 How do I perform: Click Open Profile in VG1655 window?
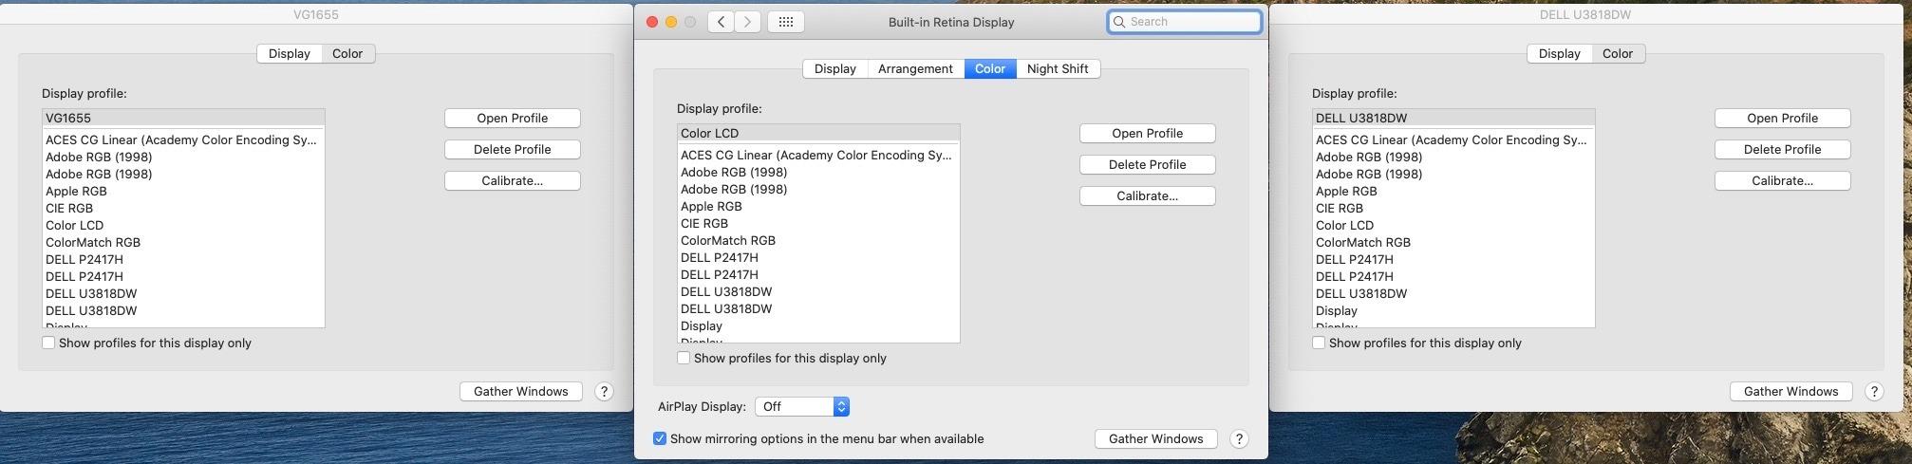point(513,118)
